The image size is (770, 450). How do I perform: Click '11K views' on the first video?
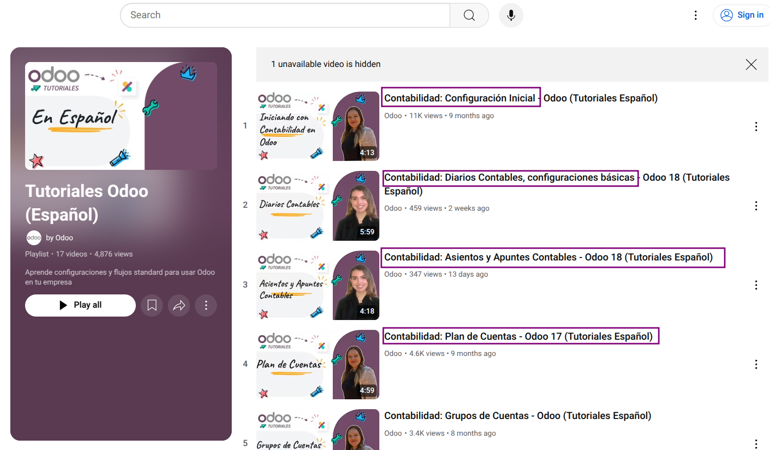[x=426, y=116]
